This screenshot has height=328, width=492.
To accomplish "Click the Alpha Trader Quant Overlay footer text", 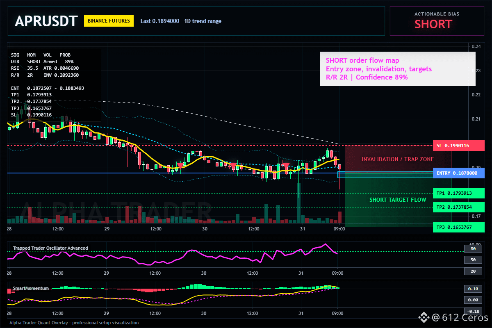I will (74, 323).
